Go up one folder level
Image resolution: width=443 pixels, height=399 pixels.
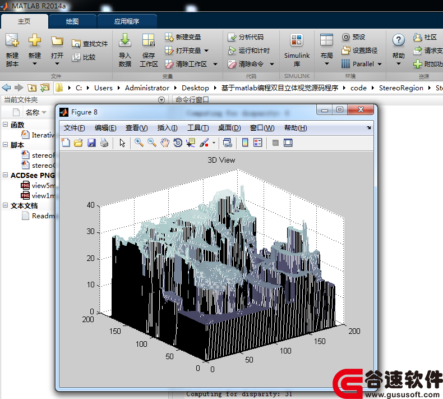pos(32,88)
